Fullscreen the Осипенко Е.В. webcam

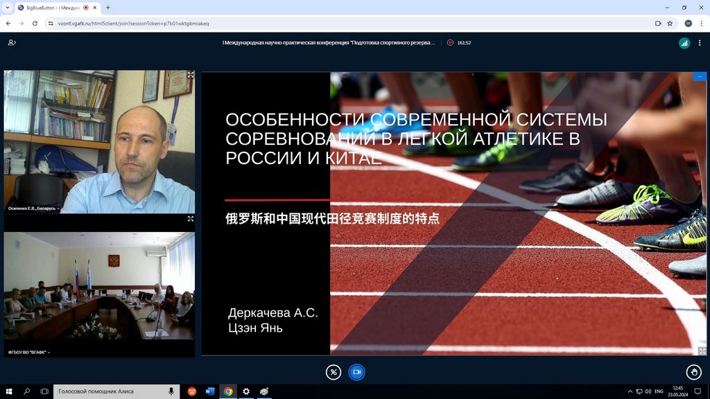pos(191,75)
